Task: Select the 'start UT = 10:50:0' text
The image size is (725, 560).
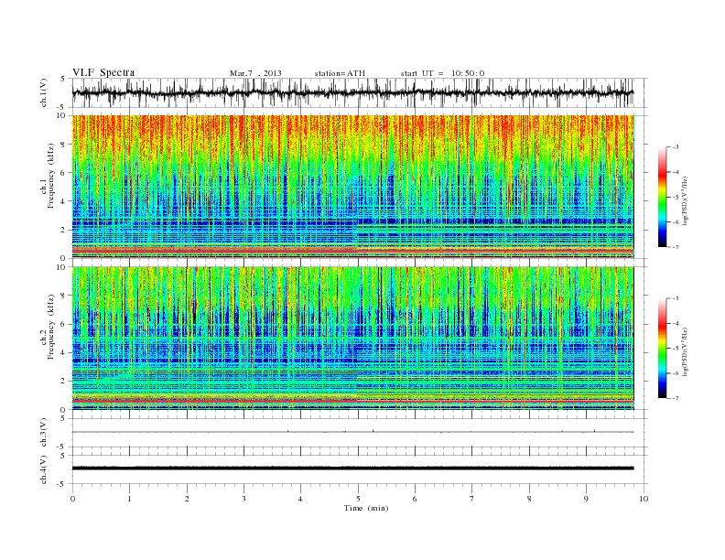Action: point(442,73)
